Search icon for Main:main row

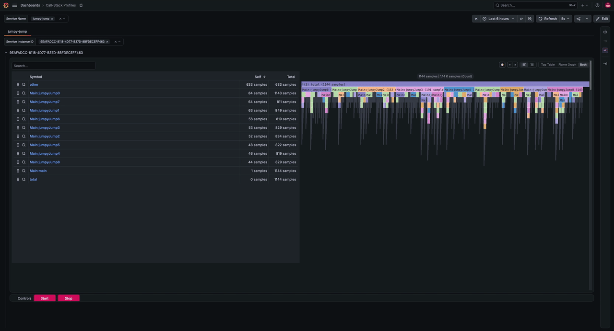24,171
